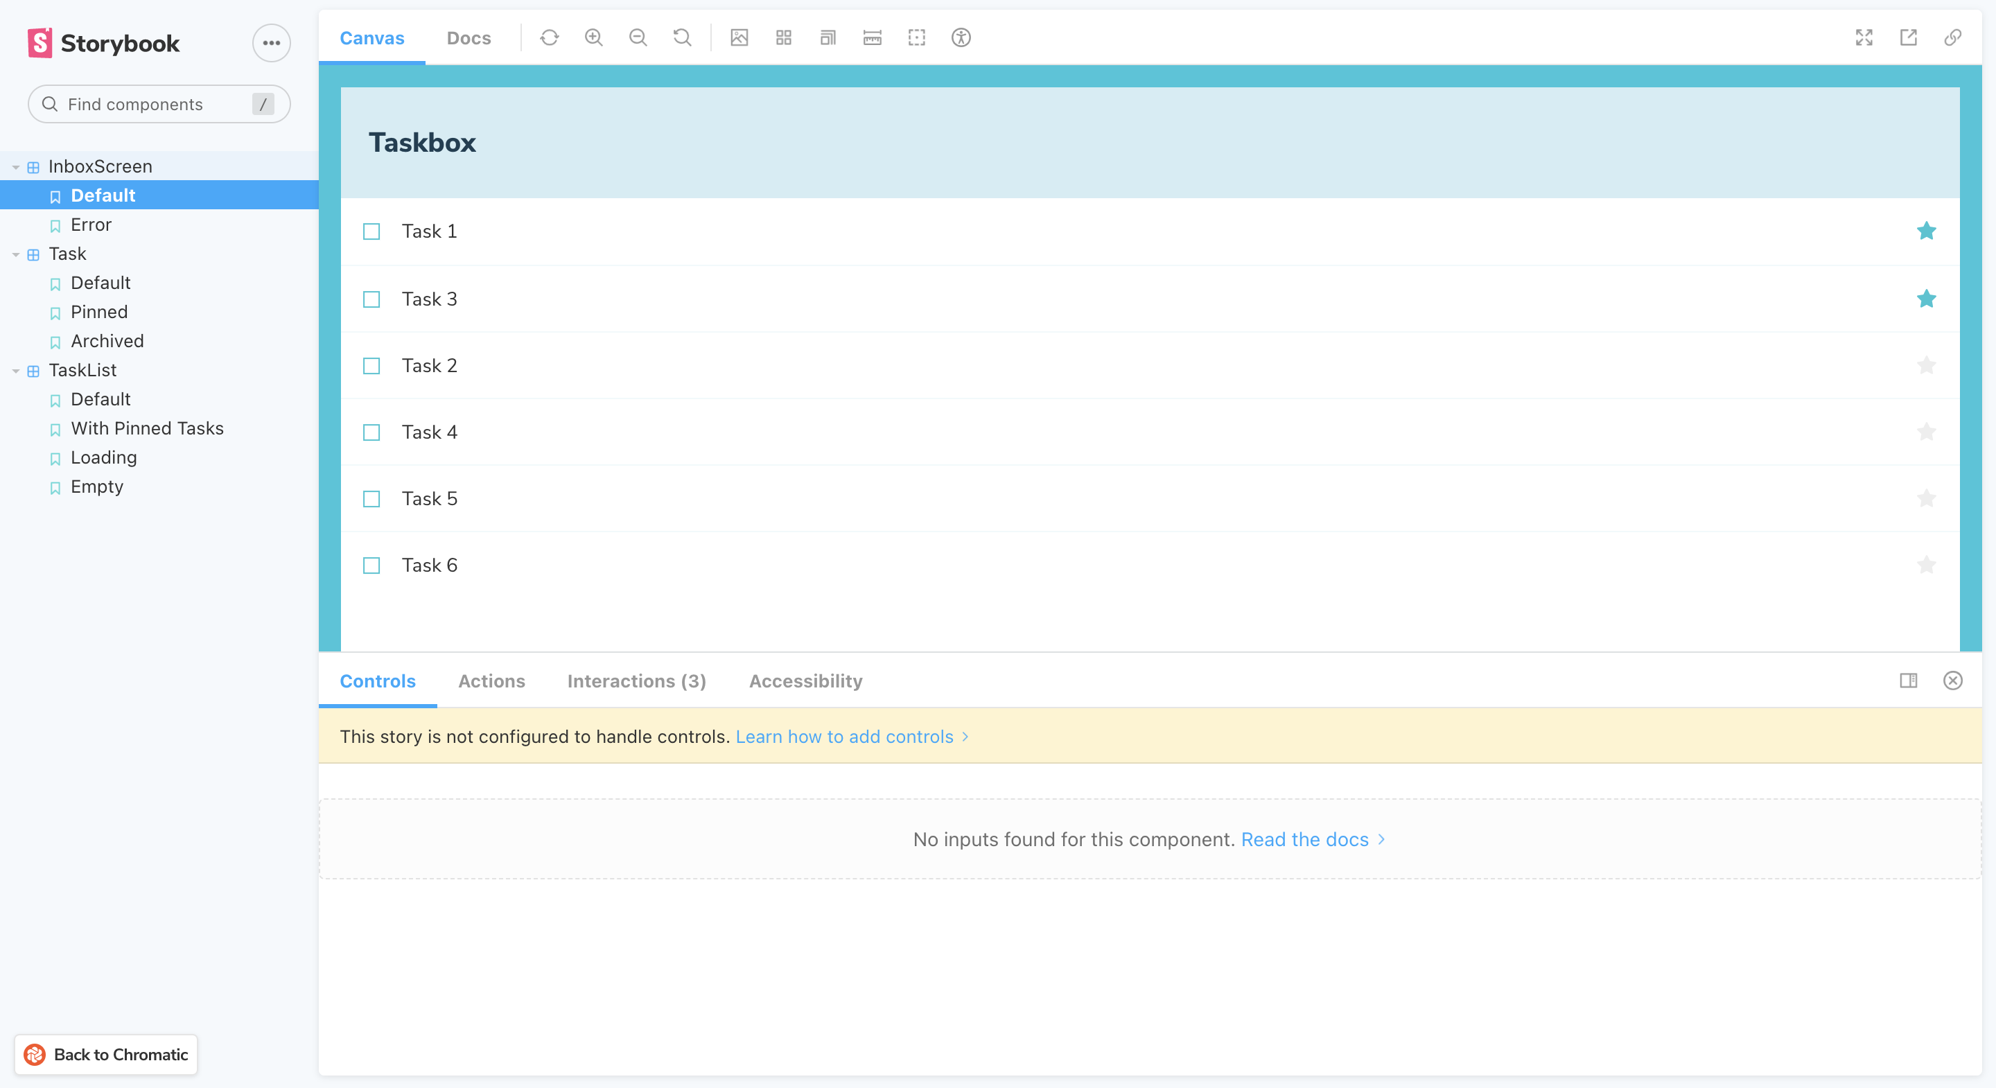Click the zoom out icon
The width and height of the screenshot is (1996, 1088).
pos(638,37)
